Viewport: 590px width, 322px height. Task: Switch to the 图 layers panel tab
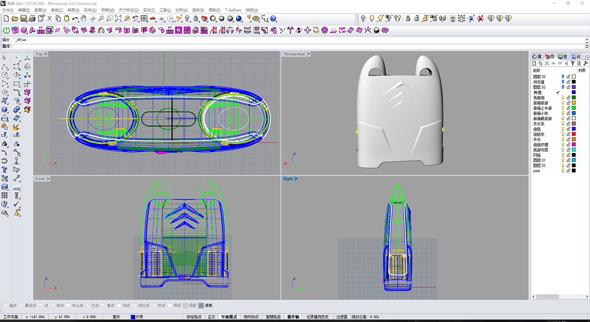tap(550, 56)
